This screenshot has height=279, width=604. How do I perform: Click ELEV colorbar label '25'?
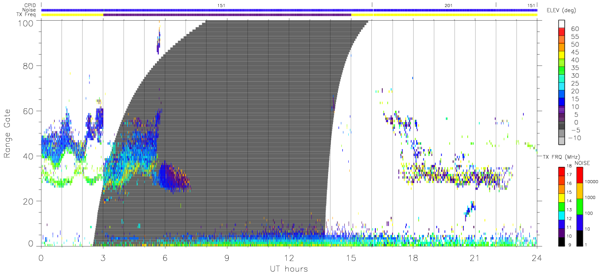click(x=574, y=84)
